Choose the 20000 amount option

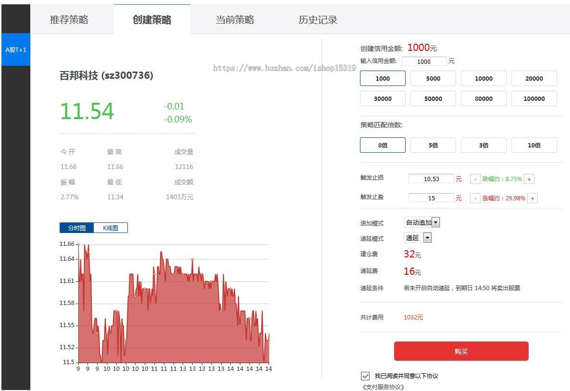tap(534, 78)
